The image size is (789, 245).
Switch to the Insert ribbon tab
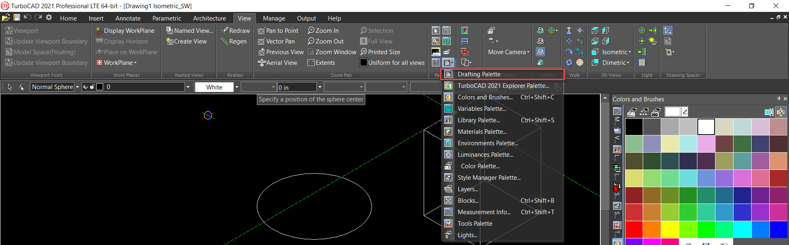tap(96, 18)
